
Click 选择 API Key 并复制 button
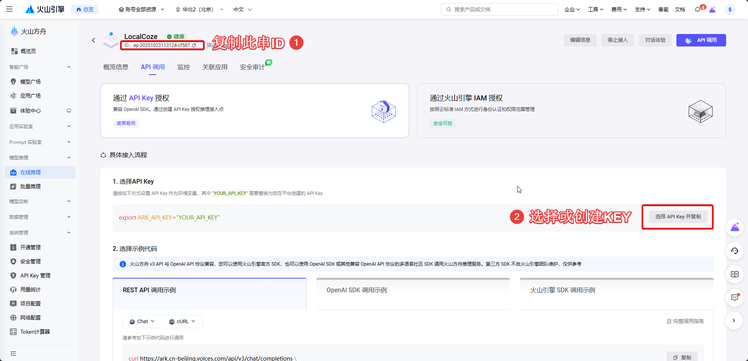[x=678, y=217]
